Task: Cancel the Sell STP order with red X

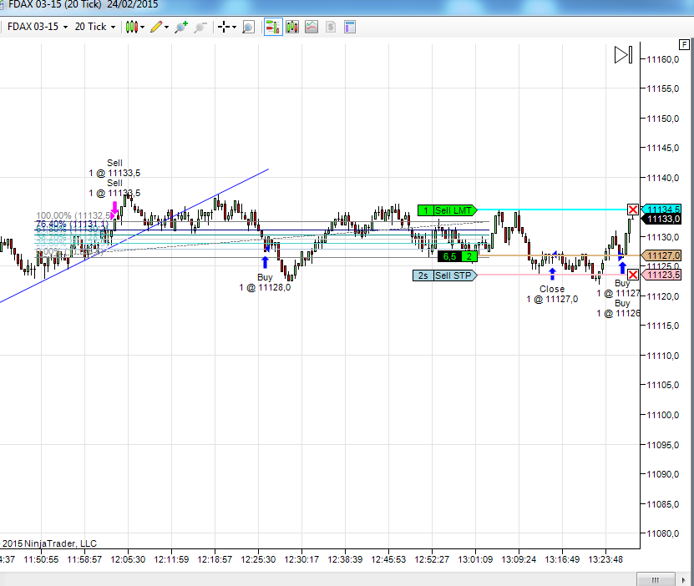Action: pyautogui.click(x=633, y=275)
